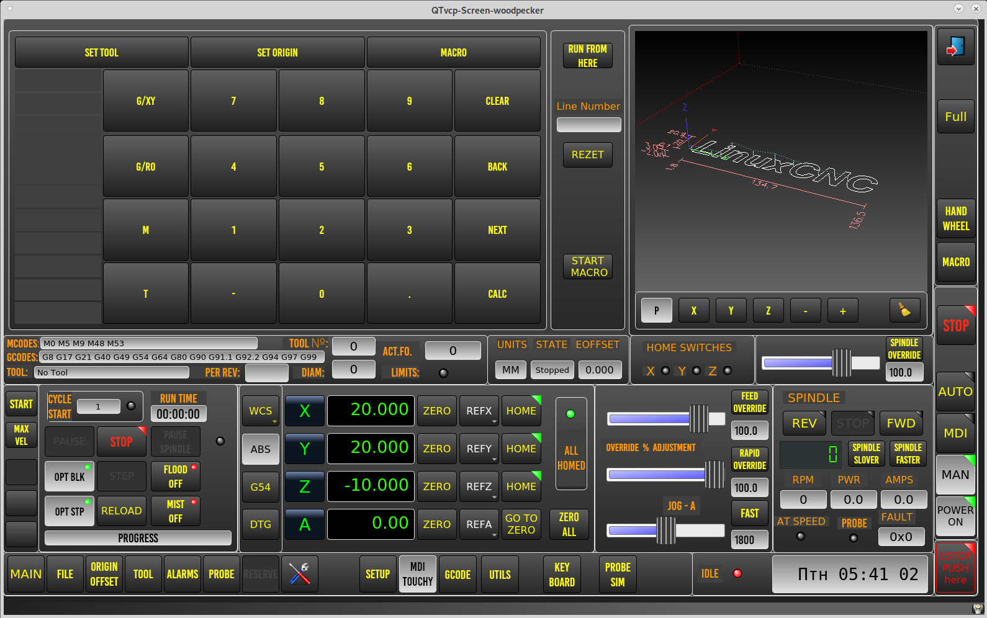987x618 pixels.
Task: Select the A axis button
Action: pyautogui.click(x=304, y=524)
